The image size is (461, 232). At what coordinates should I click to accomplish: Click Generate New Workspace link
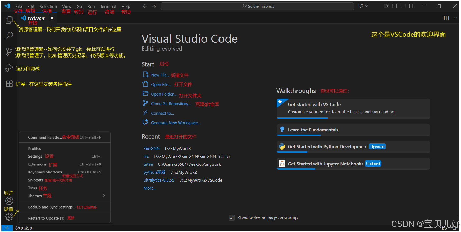tap(176, 123)
